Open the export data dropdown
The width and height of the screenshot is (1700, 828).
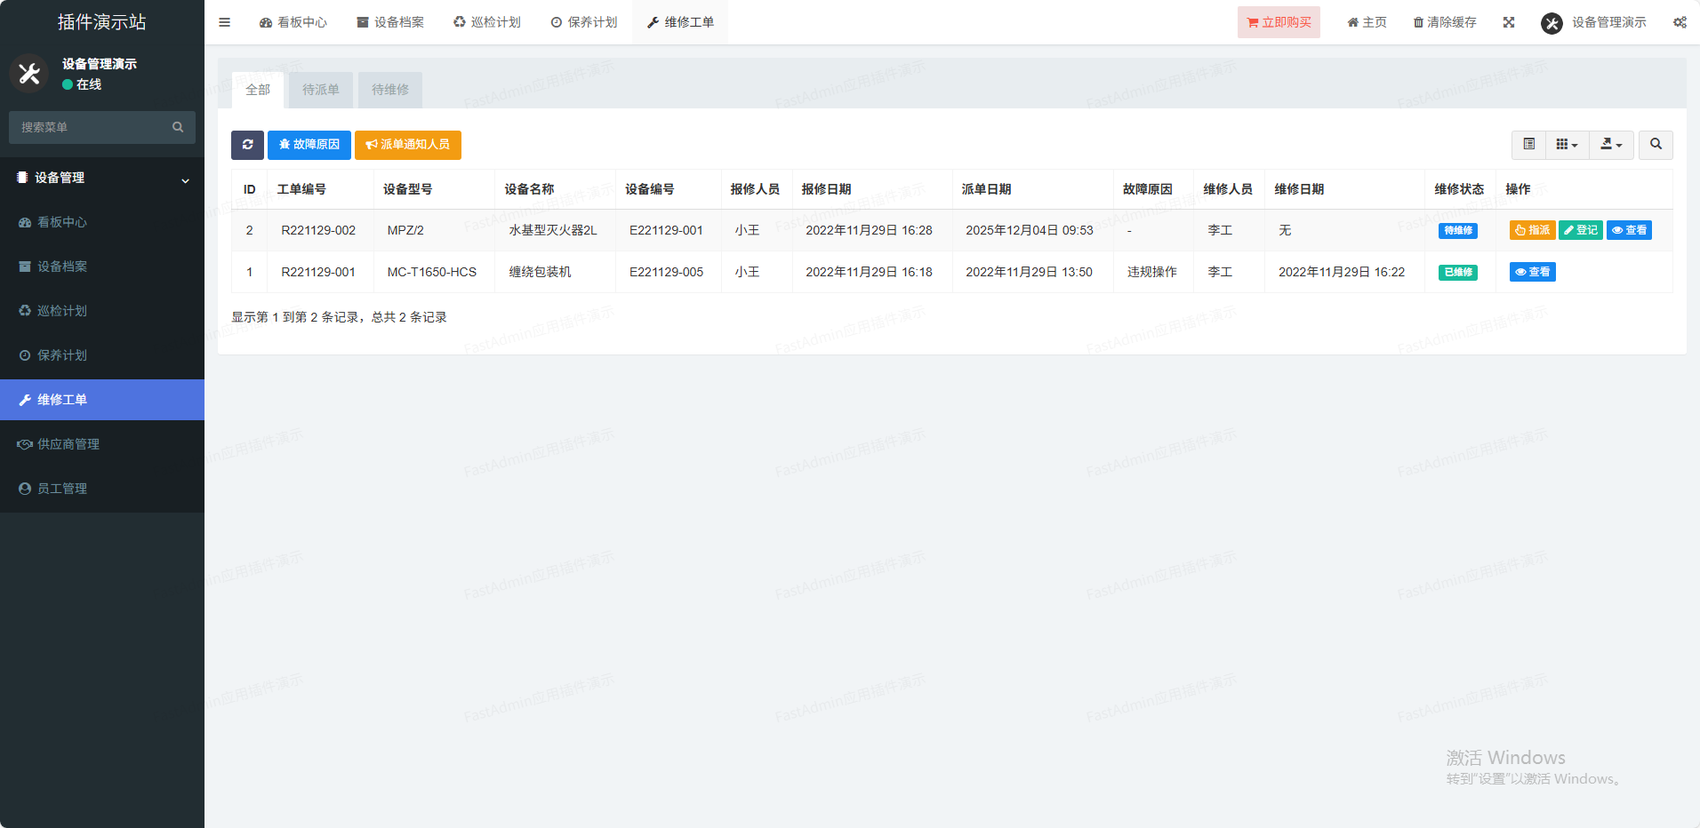1611,145
